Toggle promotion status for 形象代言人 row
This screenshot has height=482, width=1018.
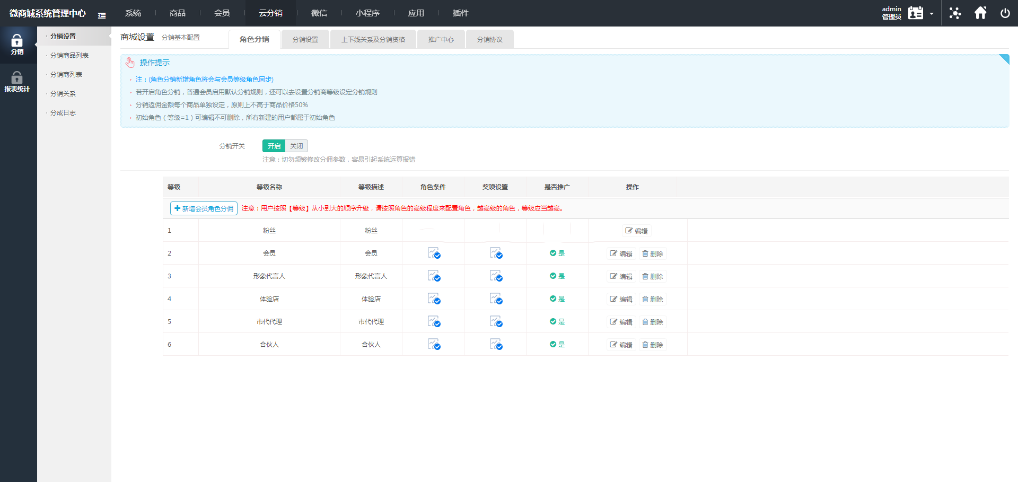[557, 276]
